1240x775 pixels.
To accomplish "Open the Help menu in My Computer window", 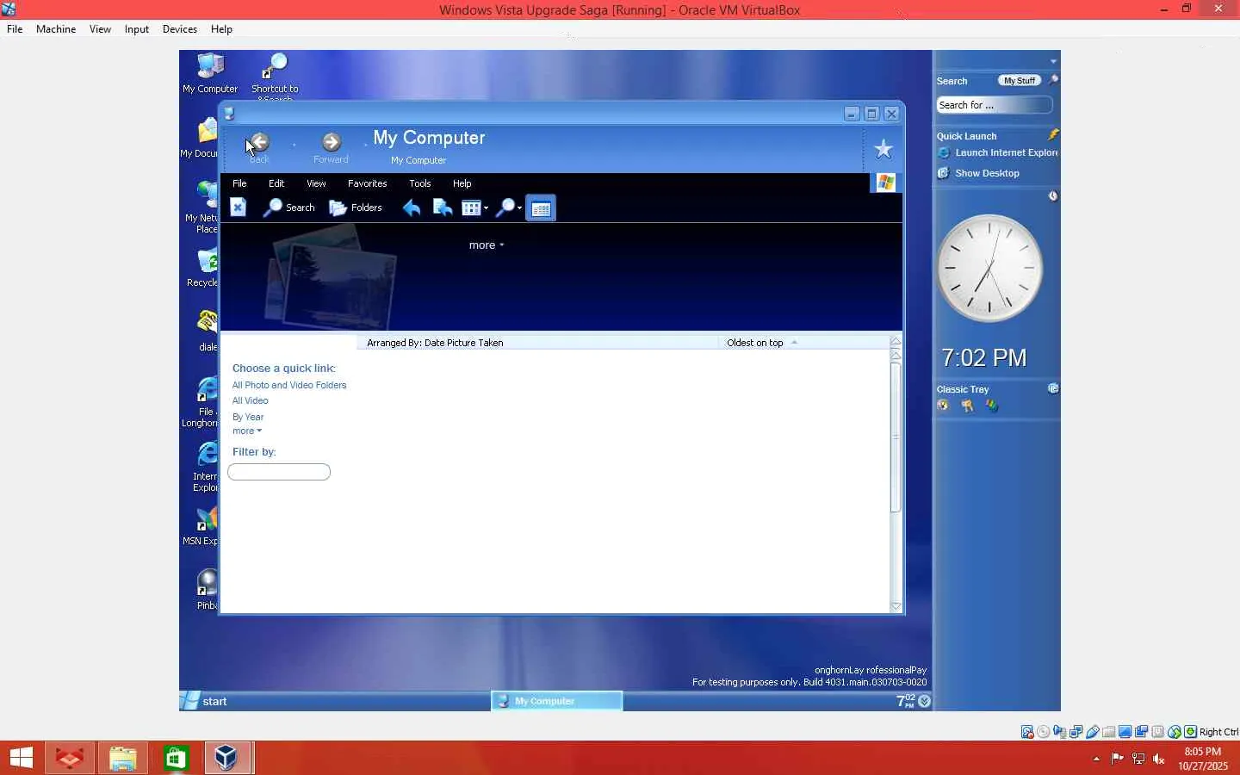I will coord(462,183).
